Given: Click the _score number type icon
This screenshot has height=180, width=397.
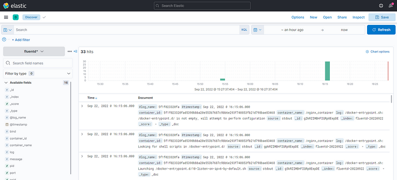Looking at the screenshot, I should click(7, 104).
